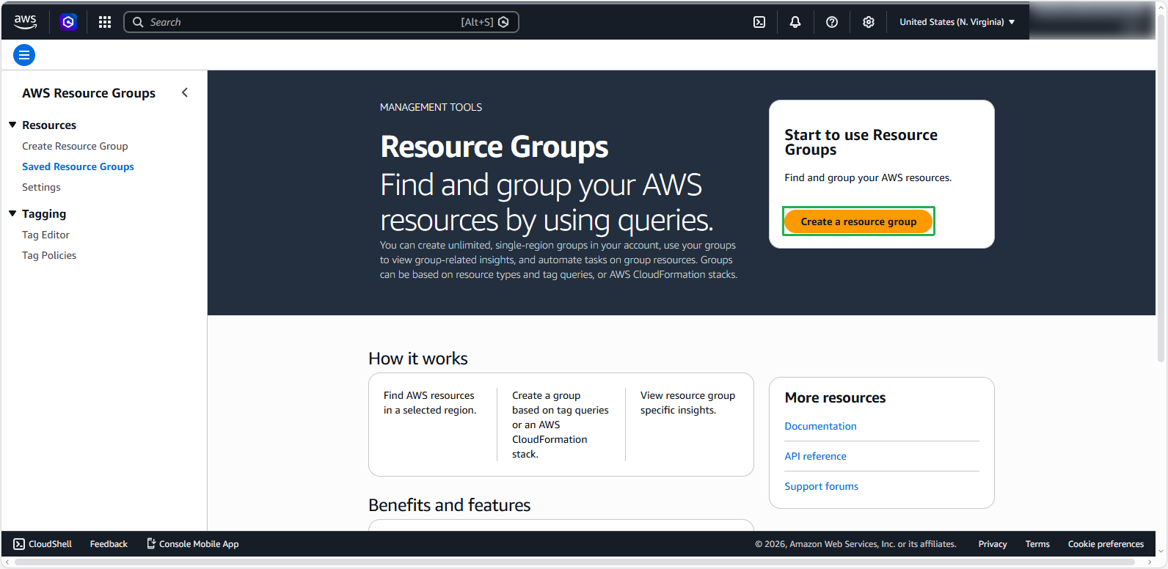Click the Amazon Q hexagon icon in header
Viewport: 1168px width, 569px height.
[x=68, y=22]
